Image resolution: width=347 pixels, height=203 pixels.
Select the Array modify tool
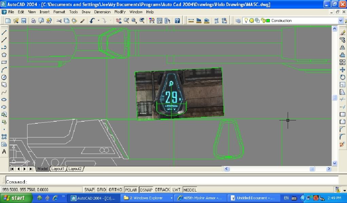(x=342, y=62)
